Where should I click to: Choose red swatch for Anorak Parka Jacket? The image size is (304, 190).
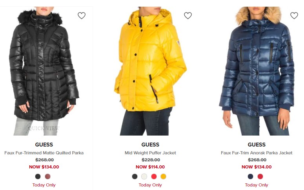(x=260, y=176)
